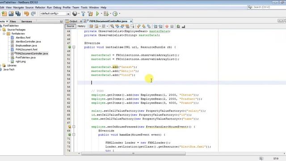This screenshot has width=286, height=161.
Task: Select the Libraries node in tree
Action: 12,66
